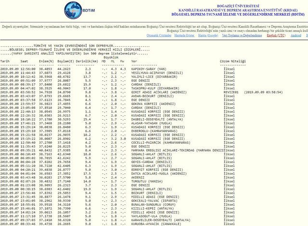Click the 34.3110 longitude value
Viewport: 308px width, 226px height.
64,205
